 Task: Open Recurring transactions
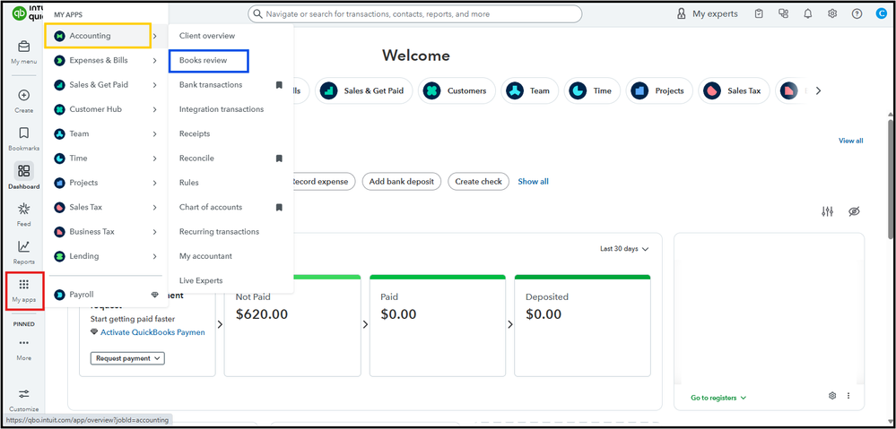click(x=219, y=232)
